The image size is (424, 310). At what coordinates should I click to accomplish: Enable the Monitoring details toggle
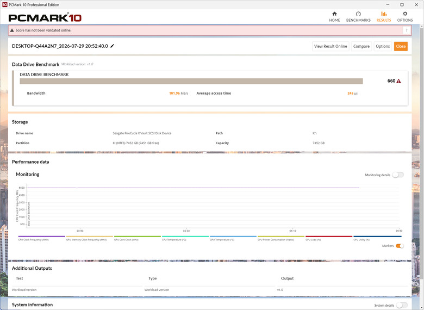point(398,175)
